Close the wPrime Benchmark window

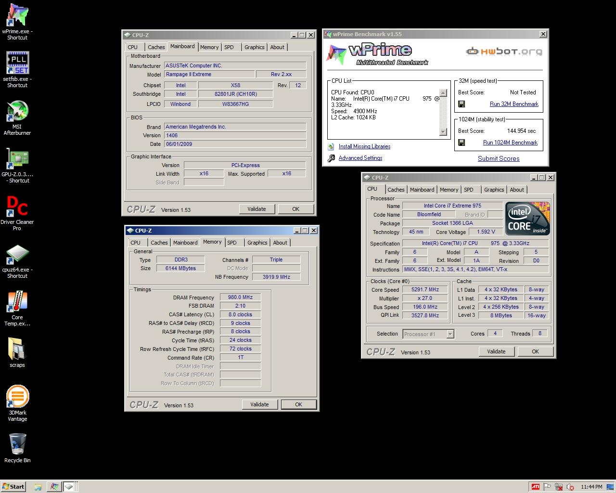(543, 34)
